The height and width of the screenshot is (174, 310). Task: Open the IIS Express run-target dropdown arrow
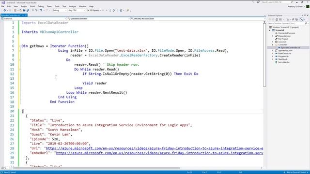click(x=100, y=11)
